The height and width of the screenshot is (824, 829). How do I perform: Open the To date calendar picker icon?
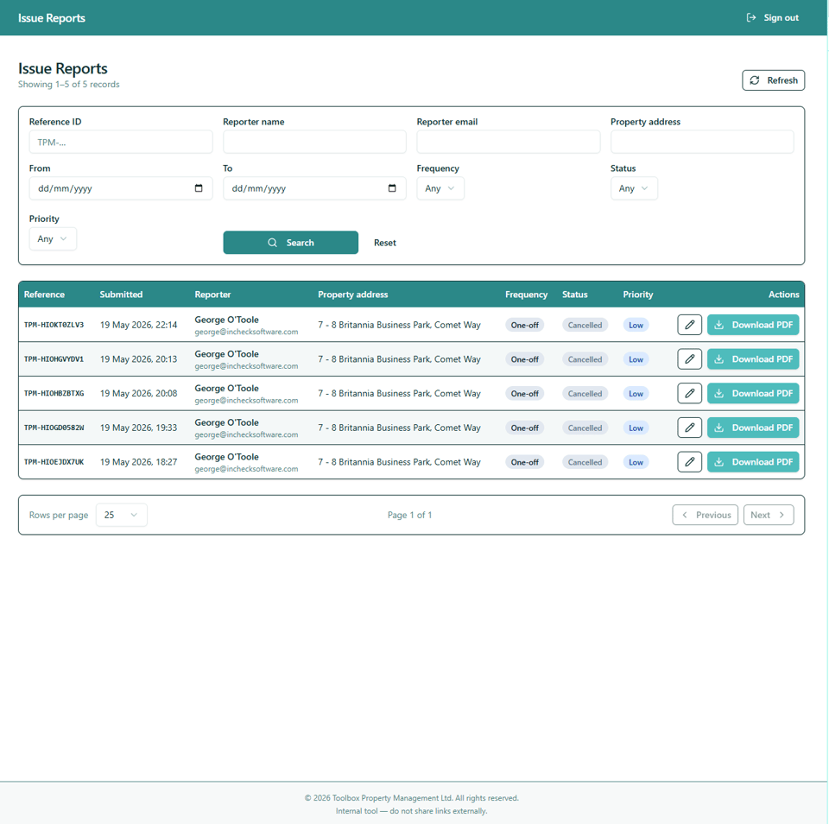point(392,188)
